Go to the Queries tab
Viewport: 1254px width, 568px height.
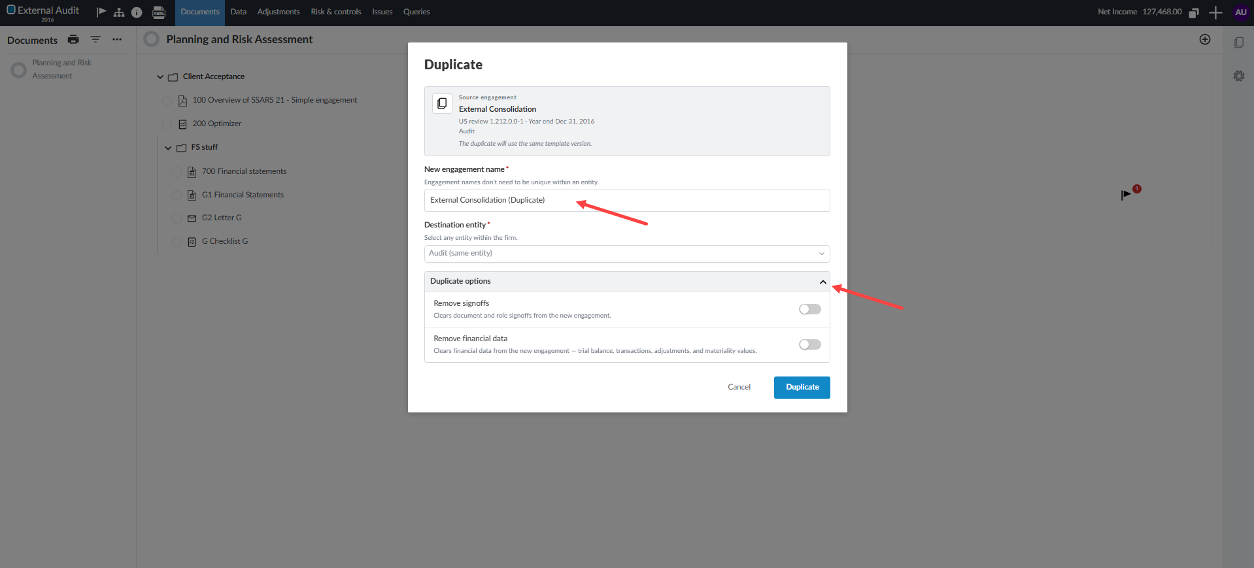coord(416,12)
